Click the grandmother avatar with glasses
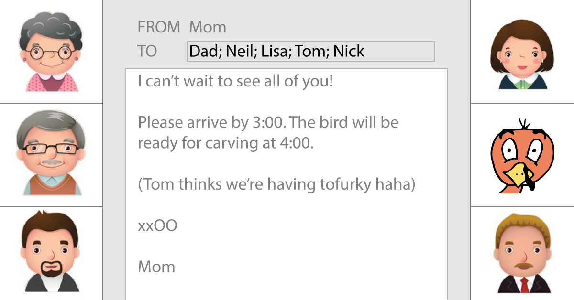Image resolution: width=574 pixels, height=300 pixels. point(51,51)
